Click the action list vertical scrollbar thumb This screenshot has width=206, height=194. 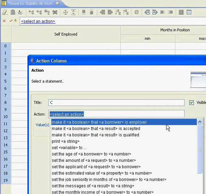[200, 150]
